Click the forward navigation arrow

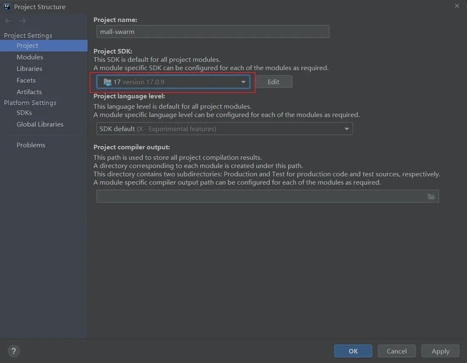(23, 21)
